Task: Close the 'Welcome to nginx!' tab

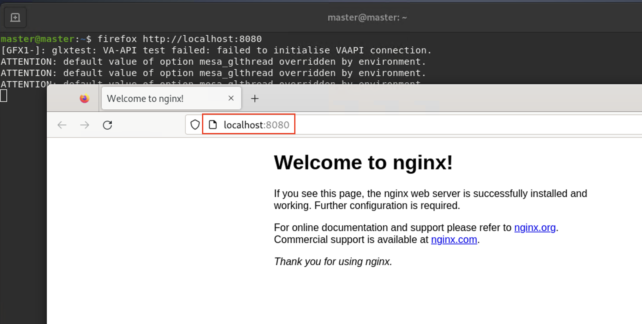Action: tap(231, 98)
